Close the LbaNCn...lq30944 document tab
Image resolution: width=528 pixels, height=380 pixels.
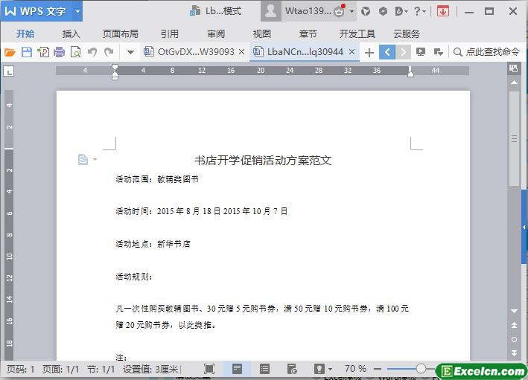pos(352,52)
